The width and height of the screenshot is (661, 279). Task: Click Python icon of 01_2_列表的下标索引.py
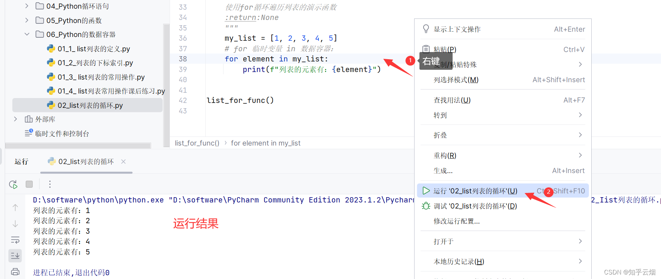pos(51,63)
